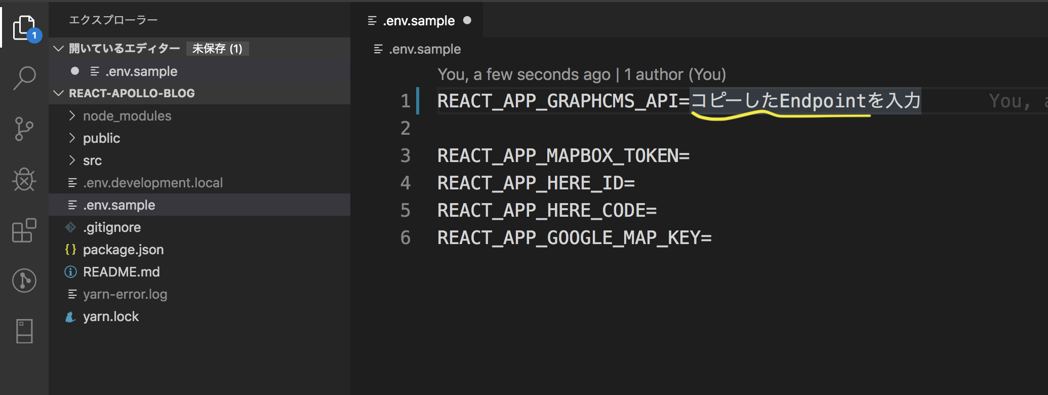Image resolution: width=1048 pixels, height=395 pixels.
Task: Close the .env.sample tab via unsaved dot
Action: [467, 20]
